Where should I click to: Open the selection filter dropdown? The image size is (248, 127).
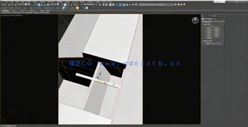tap(21, 5)
